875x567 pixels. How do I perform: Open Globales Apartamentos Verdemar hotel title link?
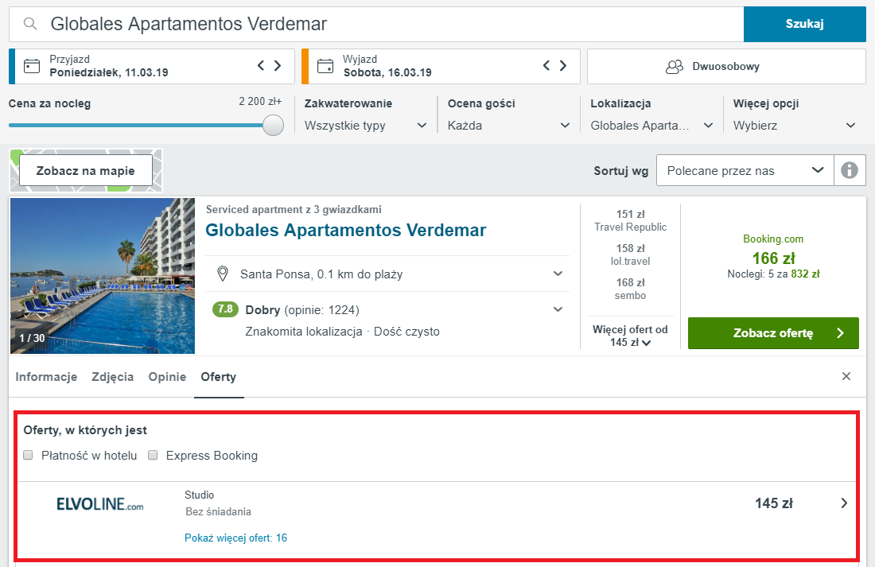pos(346,230)
